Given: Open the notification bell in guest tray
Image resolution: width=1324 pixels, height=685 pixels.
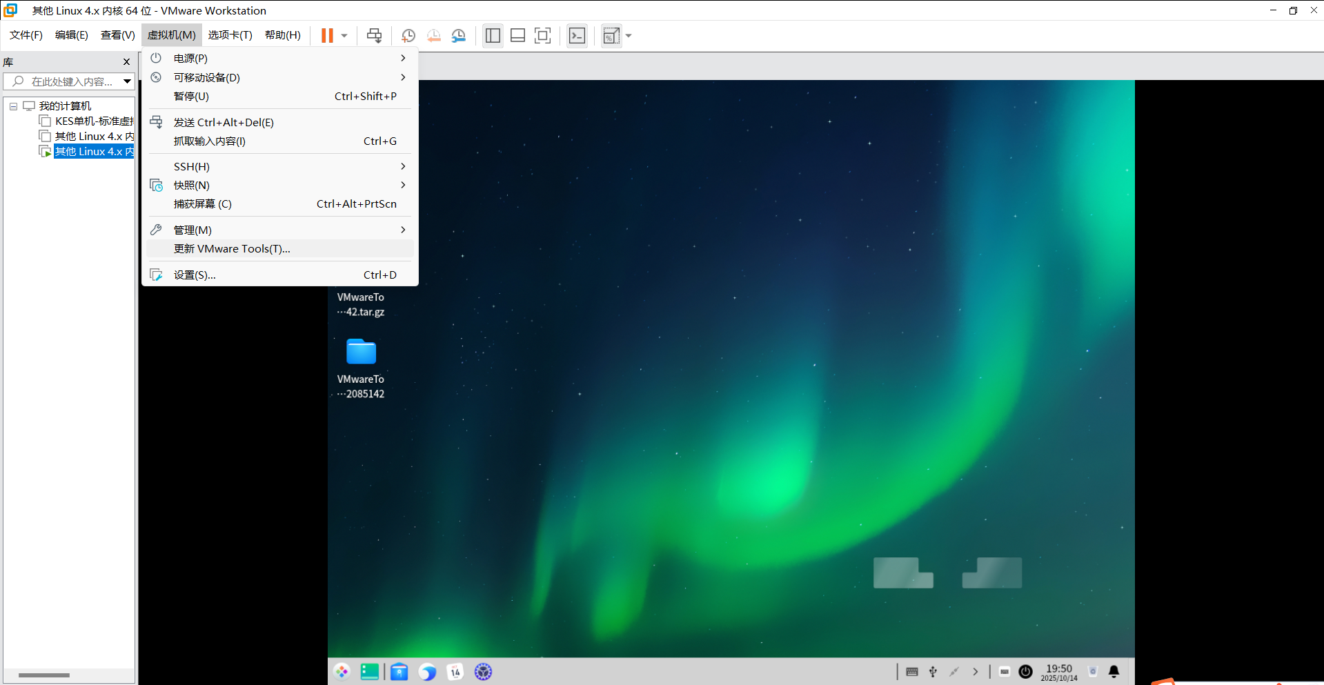Looking at the screenshot, I should [1114, 671].
